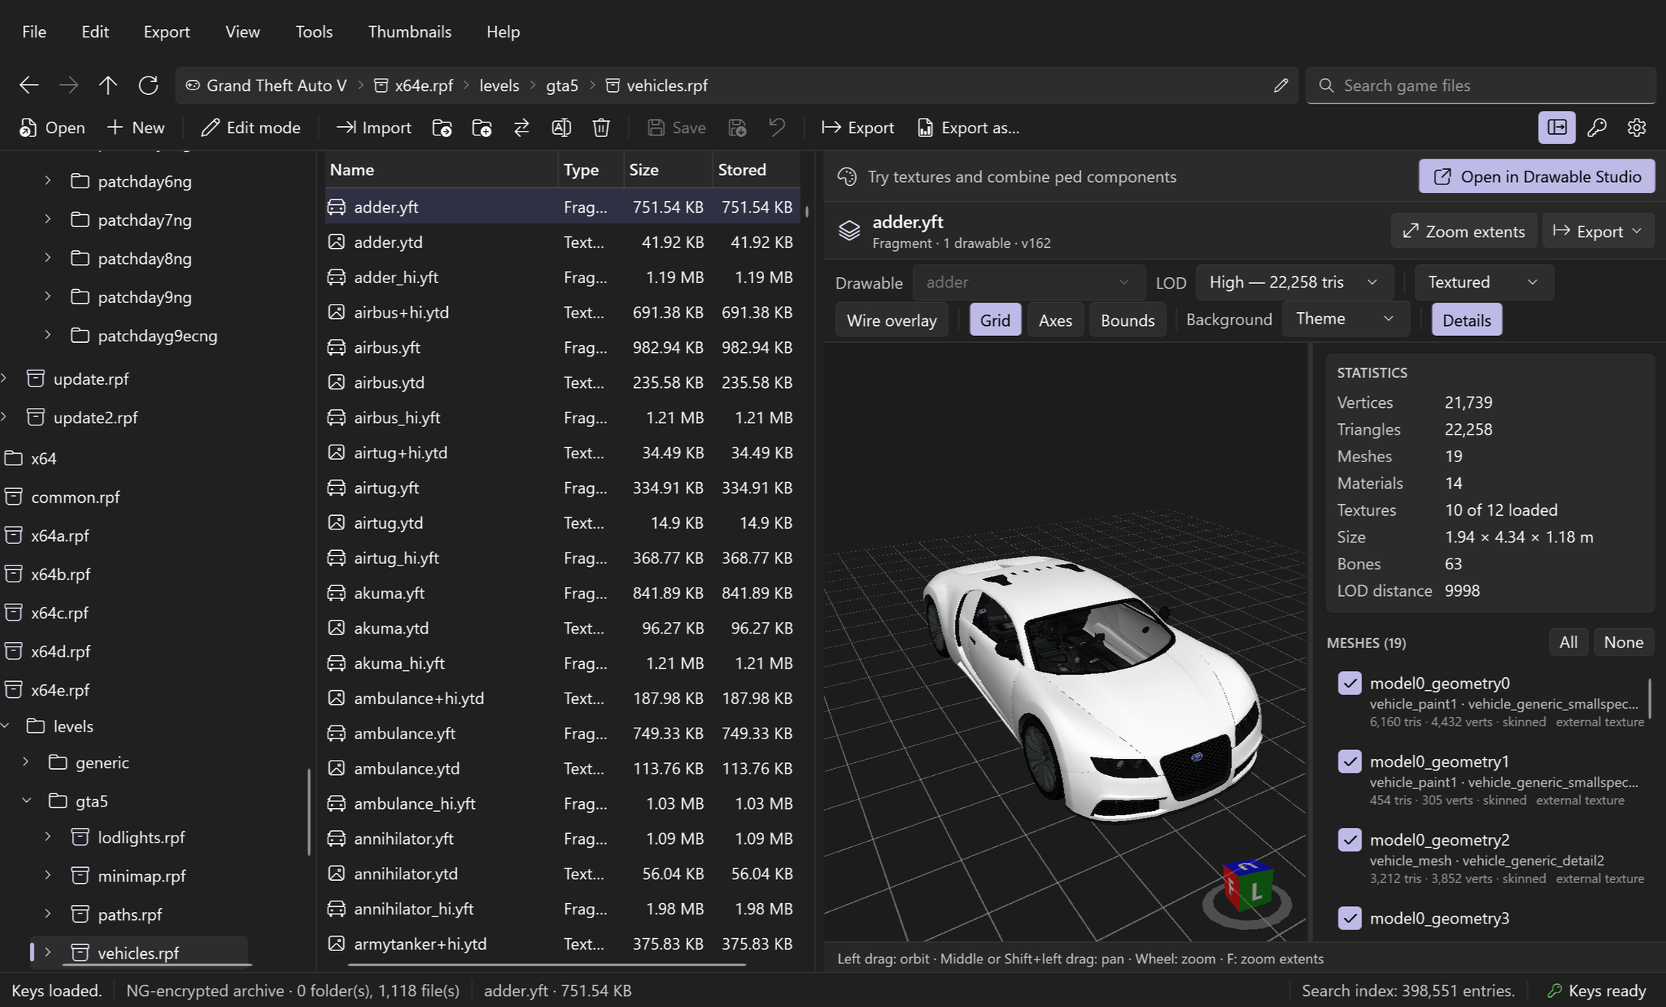Click Grand Theft Auto V breadcrumb

pyautogui.click(x=266, y=85)
